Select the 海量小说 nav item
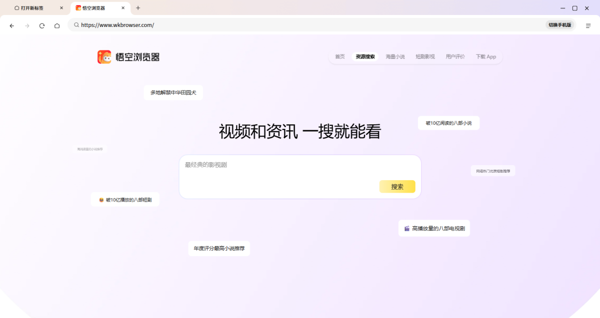600x318 pixels. 395,57
